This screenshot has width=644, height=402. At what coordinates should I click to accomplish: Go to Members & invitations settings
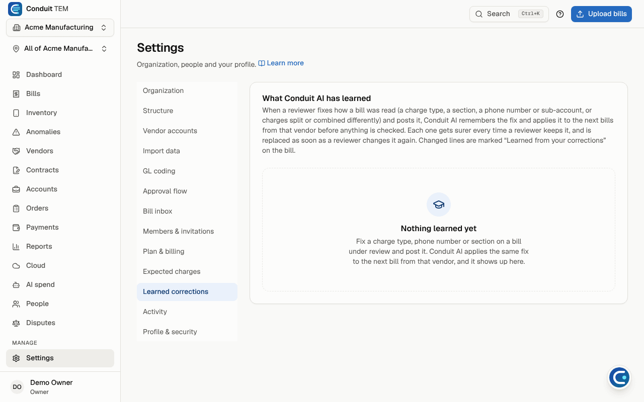coord(187,231)
